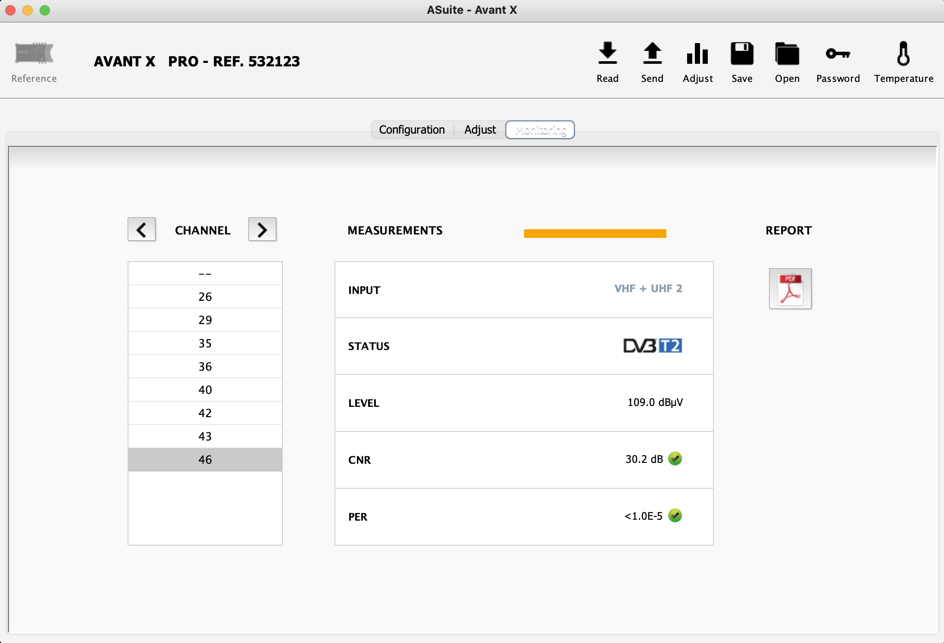This screenshot has height=643, width=944.
Task: Click the green macOS zoom window button
Action: click(45, 10)
